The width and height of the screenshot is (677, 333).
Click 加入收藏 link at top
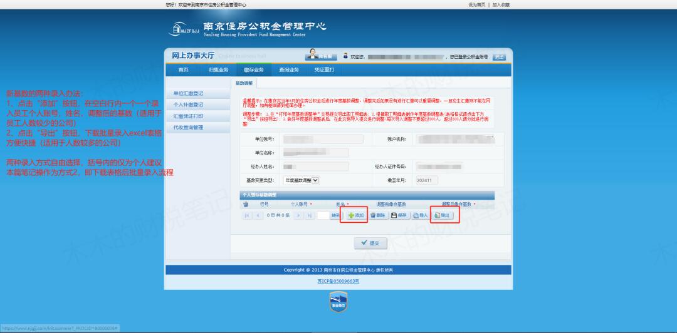(x=501, y=5)
